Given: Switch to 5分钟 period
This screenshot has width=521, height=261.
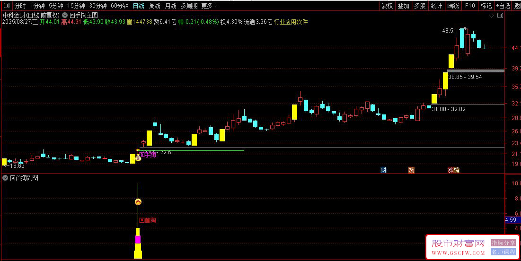Looking at the screenshot, I should pyautogui.click(x=56, y=6).
